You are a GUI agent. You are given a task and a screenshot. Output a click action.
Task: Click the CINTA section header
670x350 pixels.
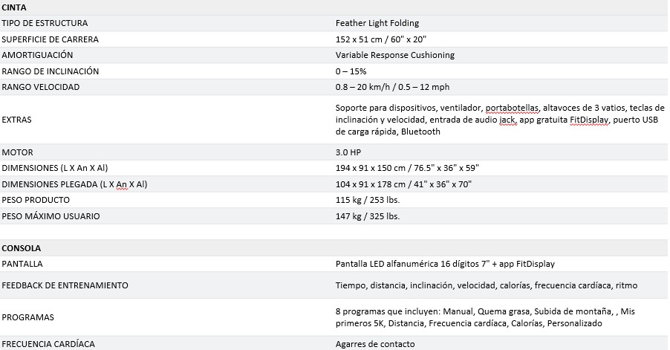(x=14, y=7)
